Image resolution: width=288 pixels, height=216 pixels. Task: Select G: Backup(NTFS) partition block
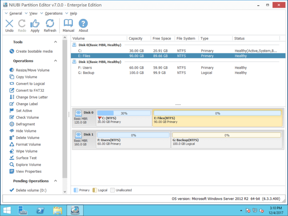coord(227,140)
